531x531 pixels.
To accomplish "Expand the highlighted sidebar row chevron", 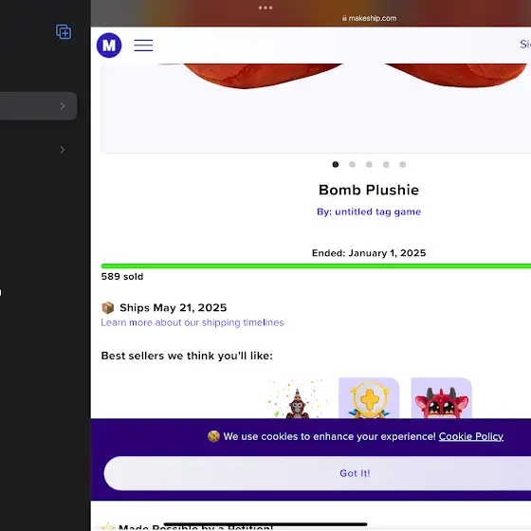I will 63,106.
